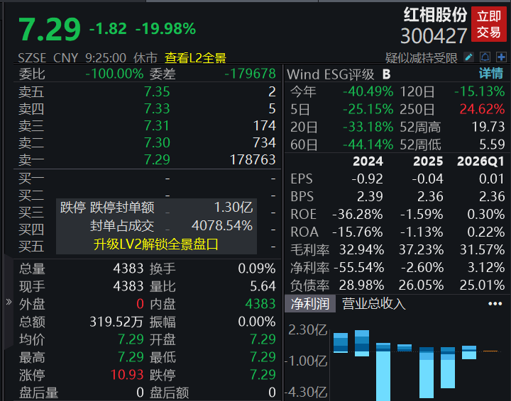Click the 委比 value -100.00%
Viewport: 511px width, 401px height.
pyautogui.click(x=114, y=74)
